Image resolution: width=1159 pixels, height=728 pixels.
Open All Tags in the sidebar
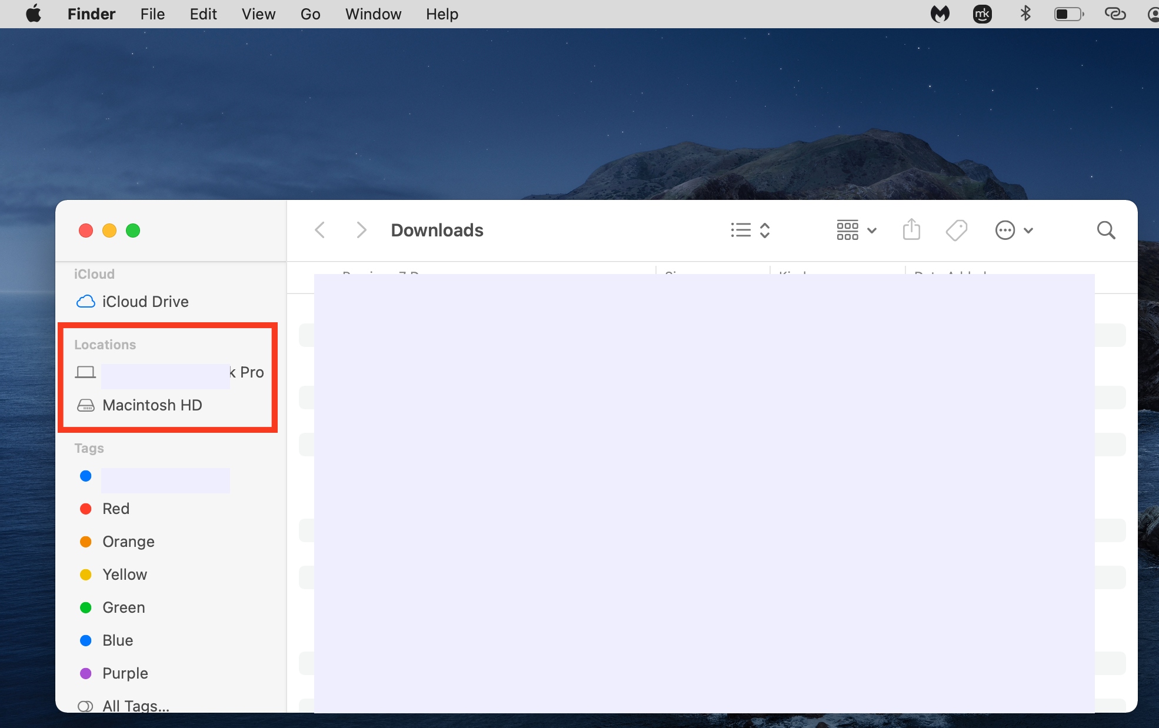(x=134, y=705)
